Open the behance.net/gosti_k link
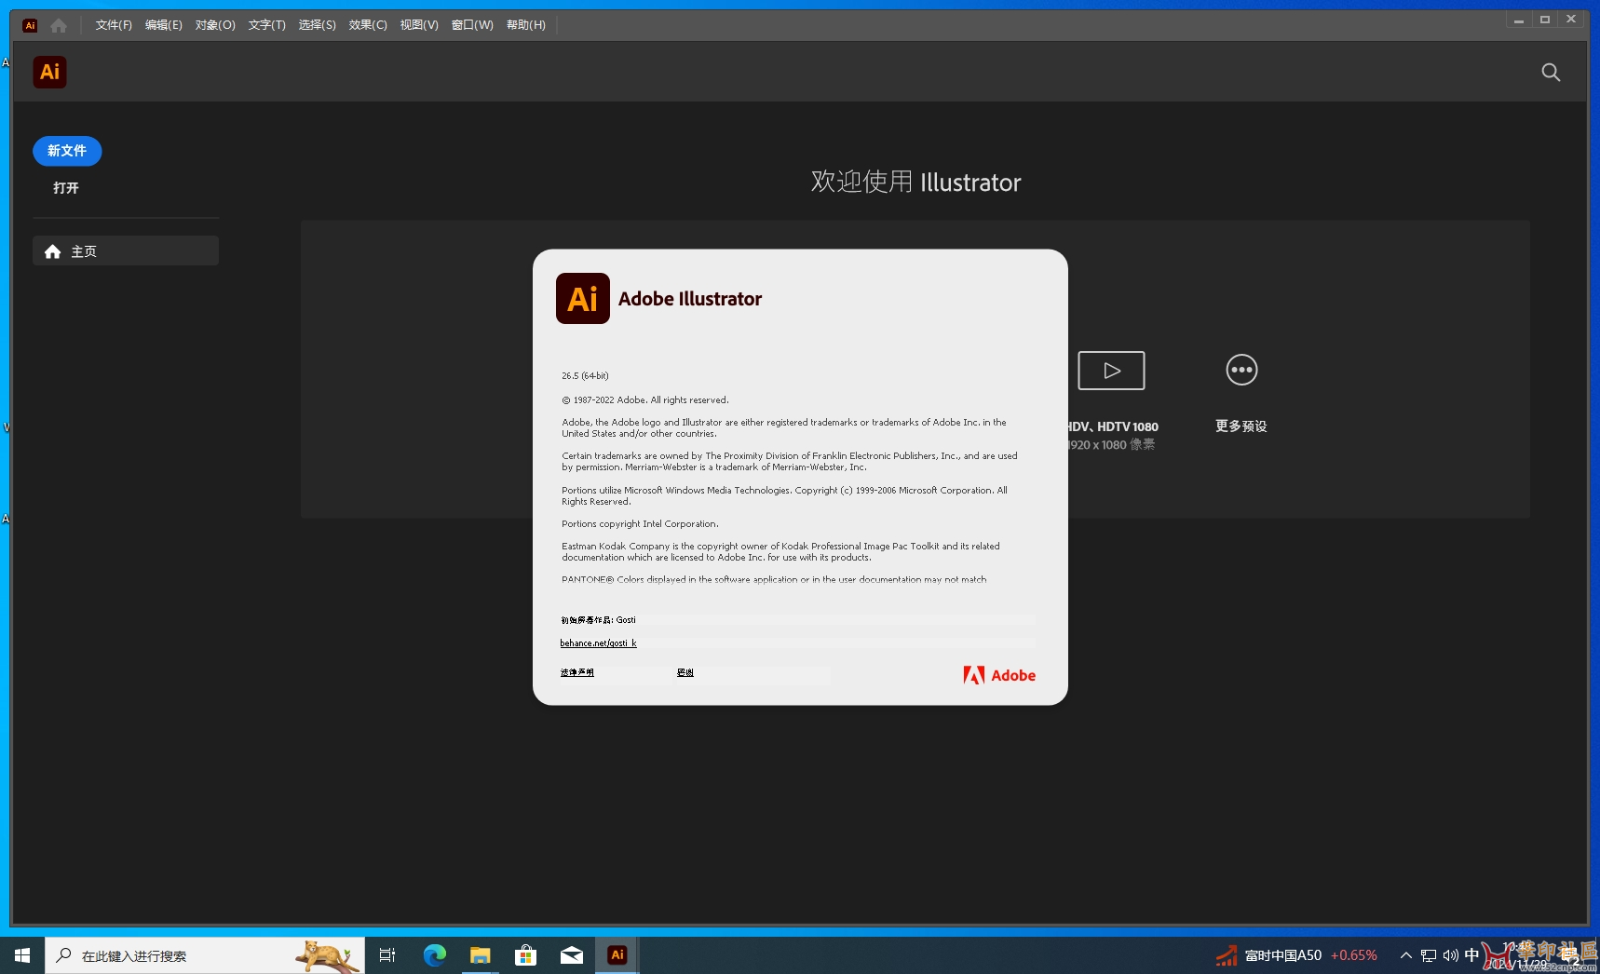1600x974 pixels. [599, 643]
